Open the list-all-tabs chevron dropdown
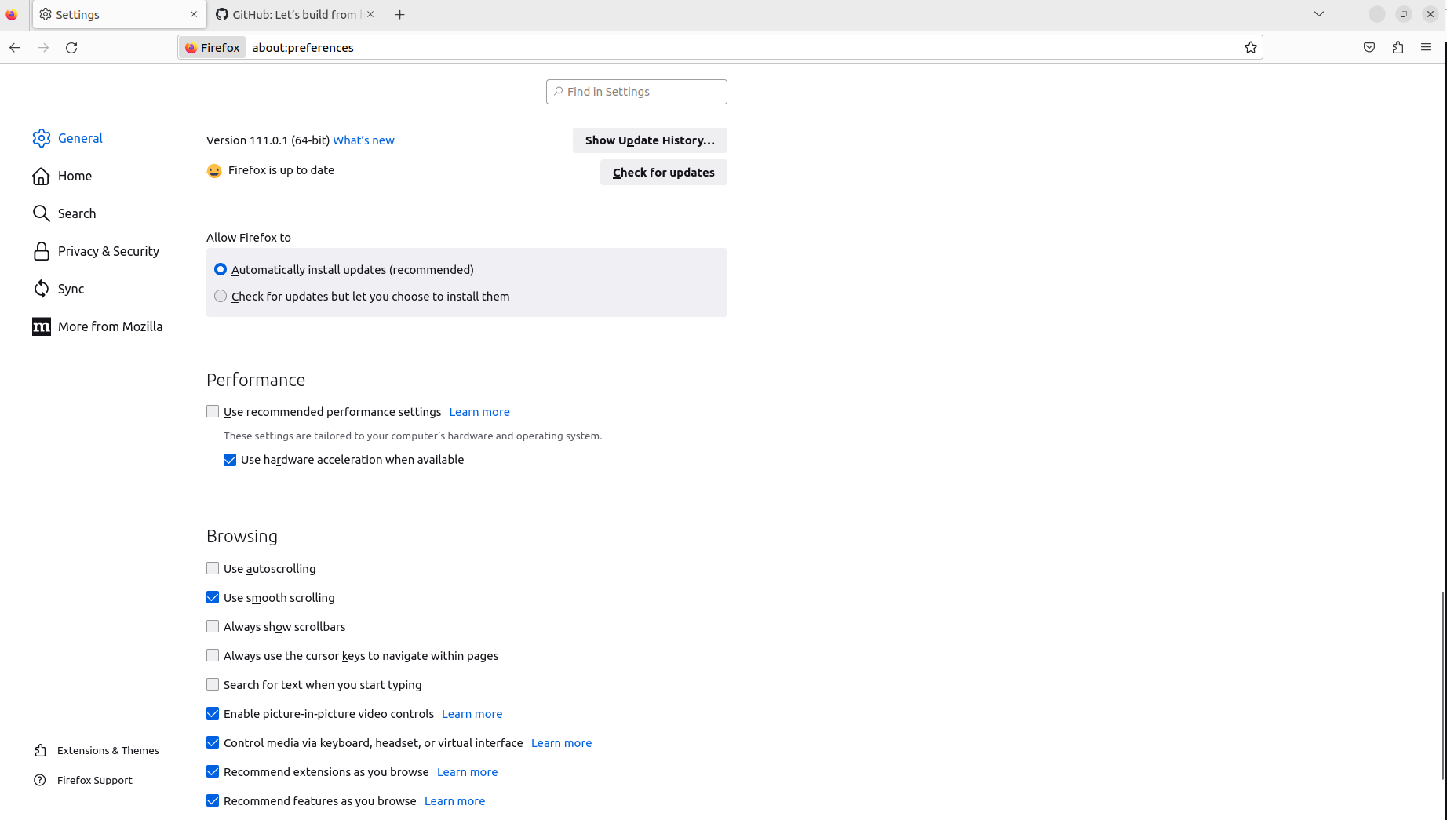The width and height of the screenshot is (1447, 820). (1318, 13)
